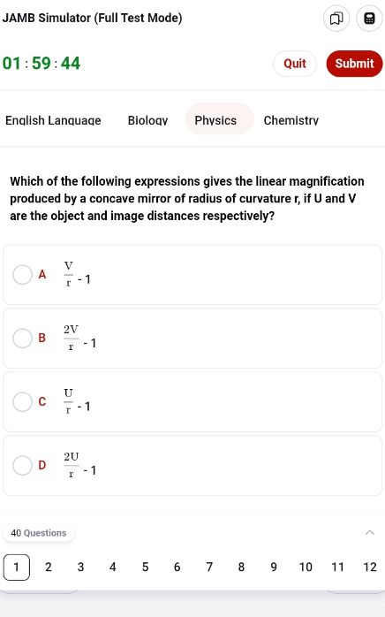Choose option D radio button
This screenshot has height=617, width=385.
(x=22, y=466)
